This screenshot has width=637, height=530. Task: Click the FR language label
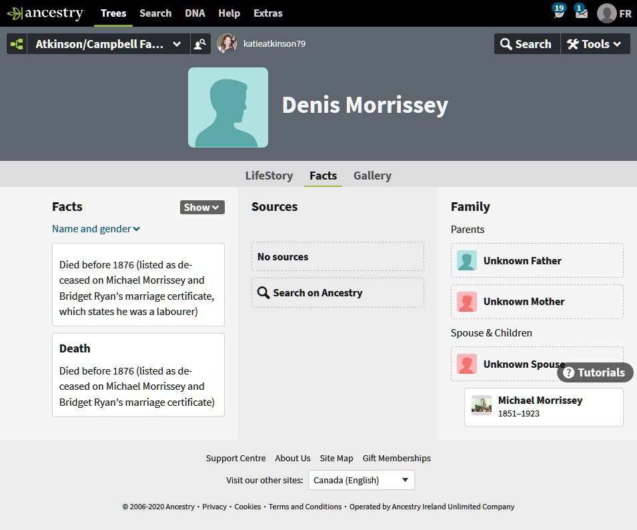click(x=625, y=14)
